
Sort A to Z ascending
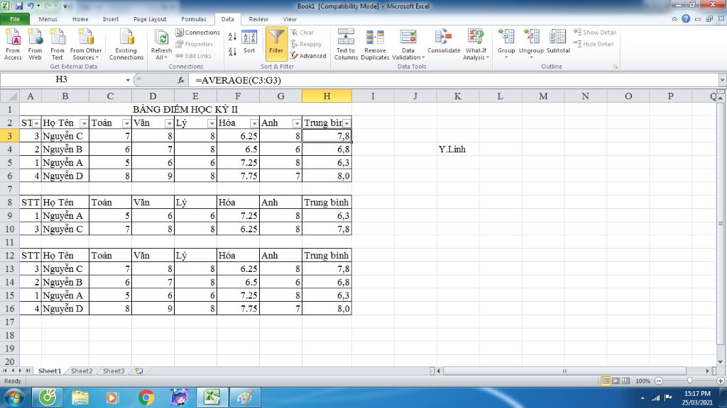pyautogui.click(x=232, y=37)
